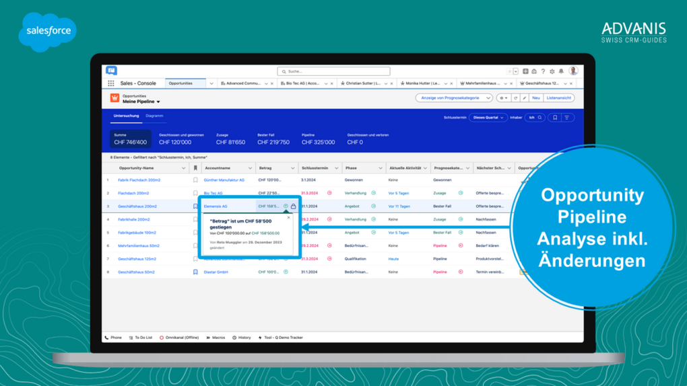Switch to the Diagramm tab

pos(154,116)
